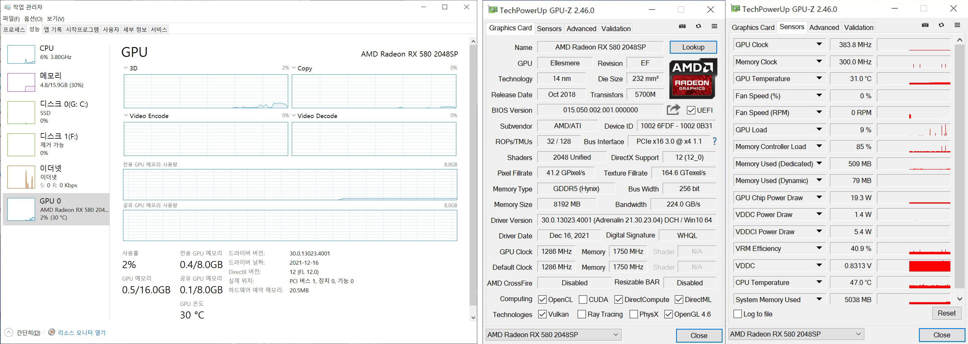Open the Graphics Card tab in Sensors GPU-Z window
968x344 pixels.
pyautogui.click(x=753, y=27)
